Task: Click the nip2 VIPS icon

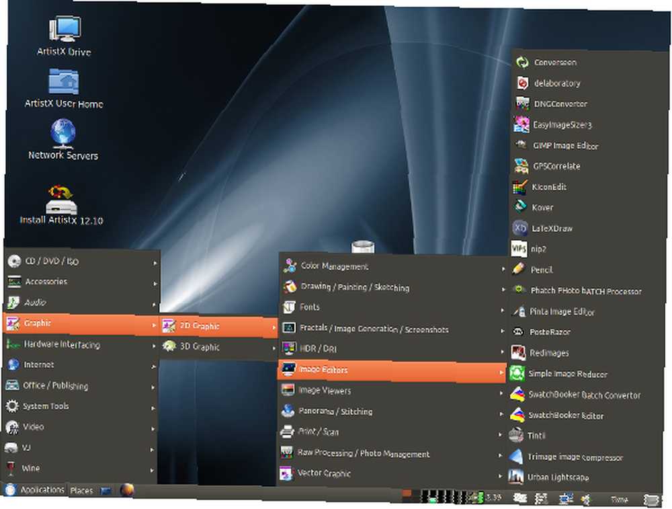Action: [x=519, y=248]
